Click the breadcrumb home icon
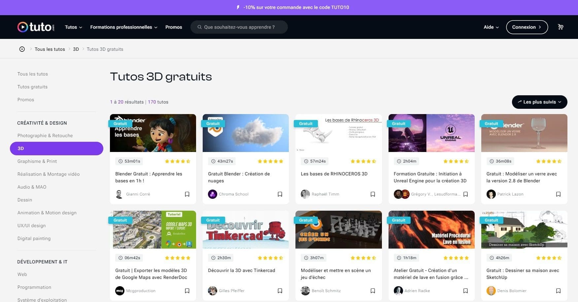 (22, 49)
